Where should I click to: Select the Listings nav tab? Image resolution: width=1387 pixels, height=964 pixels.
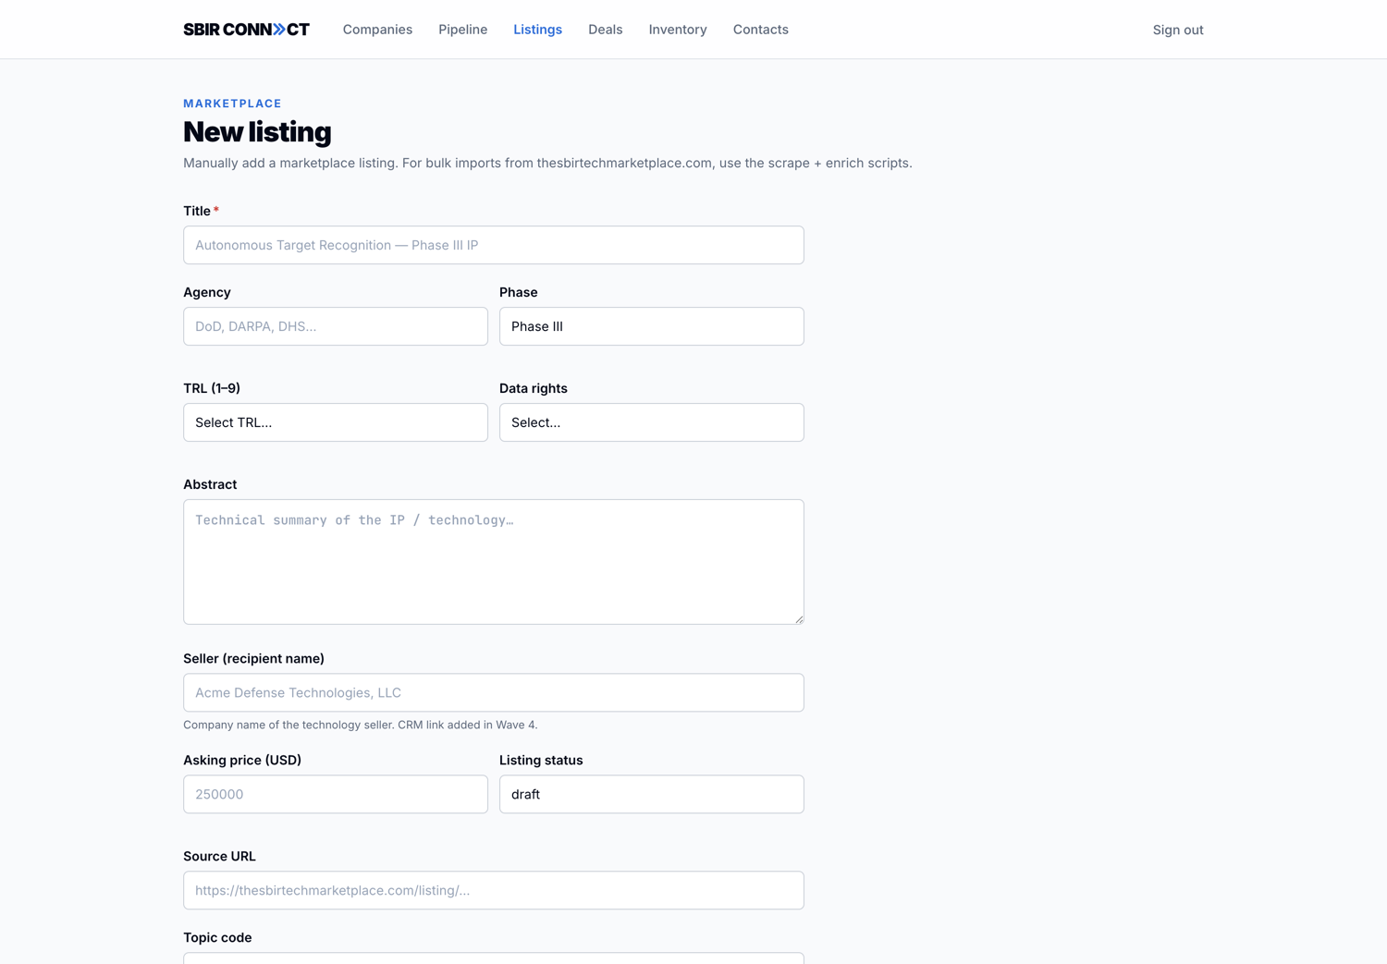point(537,30)
